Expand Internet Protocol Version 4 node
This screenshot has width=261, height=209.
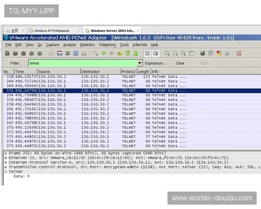coord(6,162)
